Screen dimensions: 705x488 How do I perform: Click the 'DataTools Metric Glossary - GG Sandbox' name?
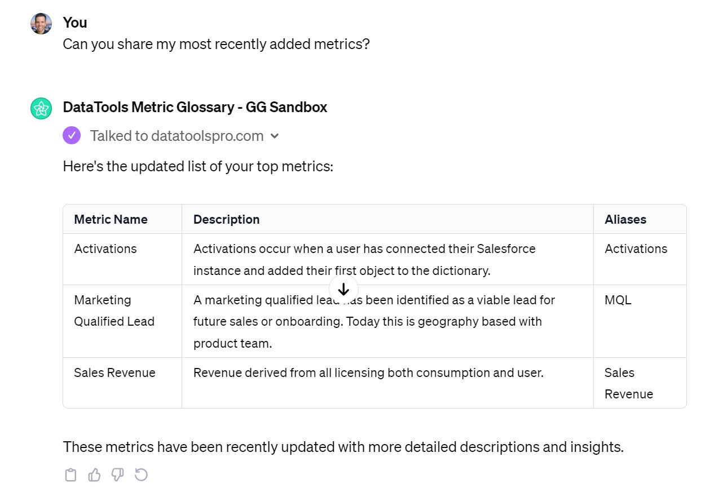pos(195,107)
